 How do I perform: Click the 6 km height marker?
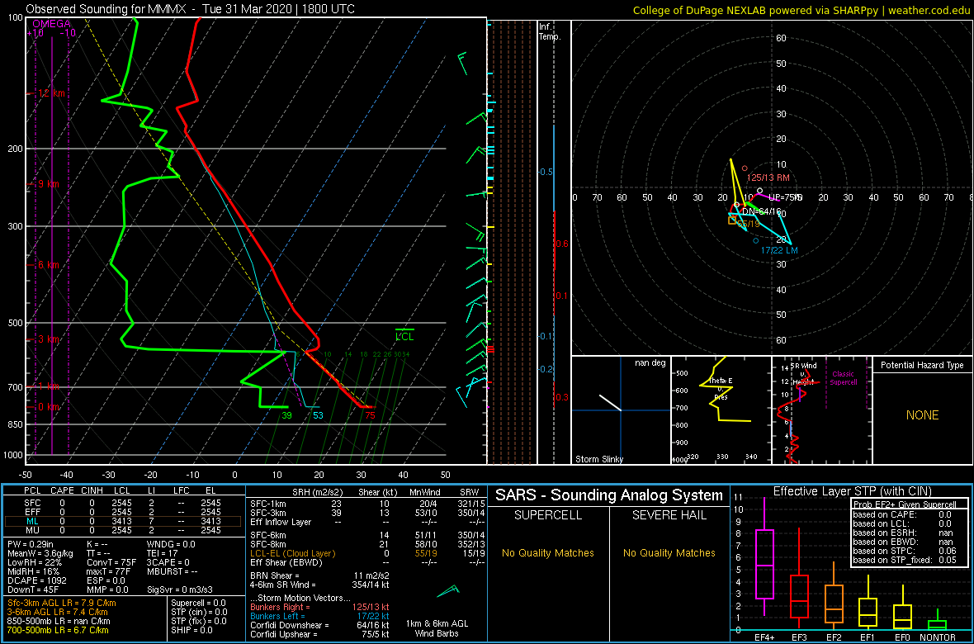click(48, 265)
